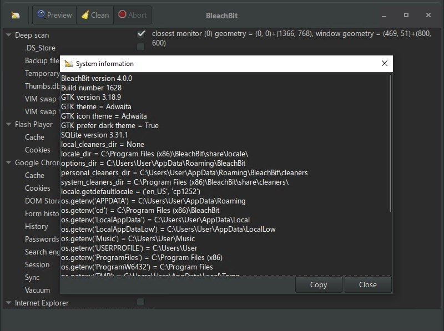
Task: Click the 'GTK icon theme = Adwaita' line
Action: (104, 116)
